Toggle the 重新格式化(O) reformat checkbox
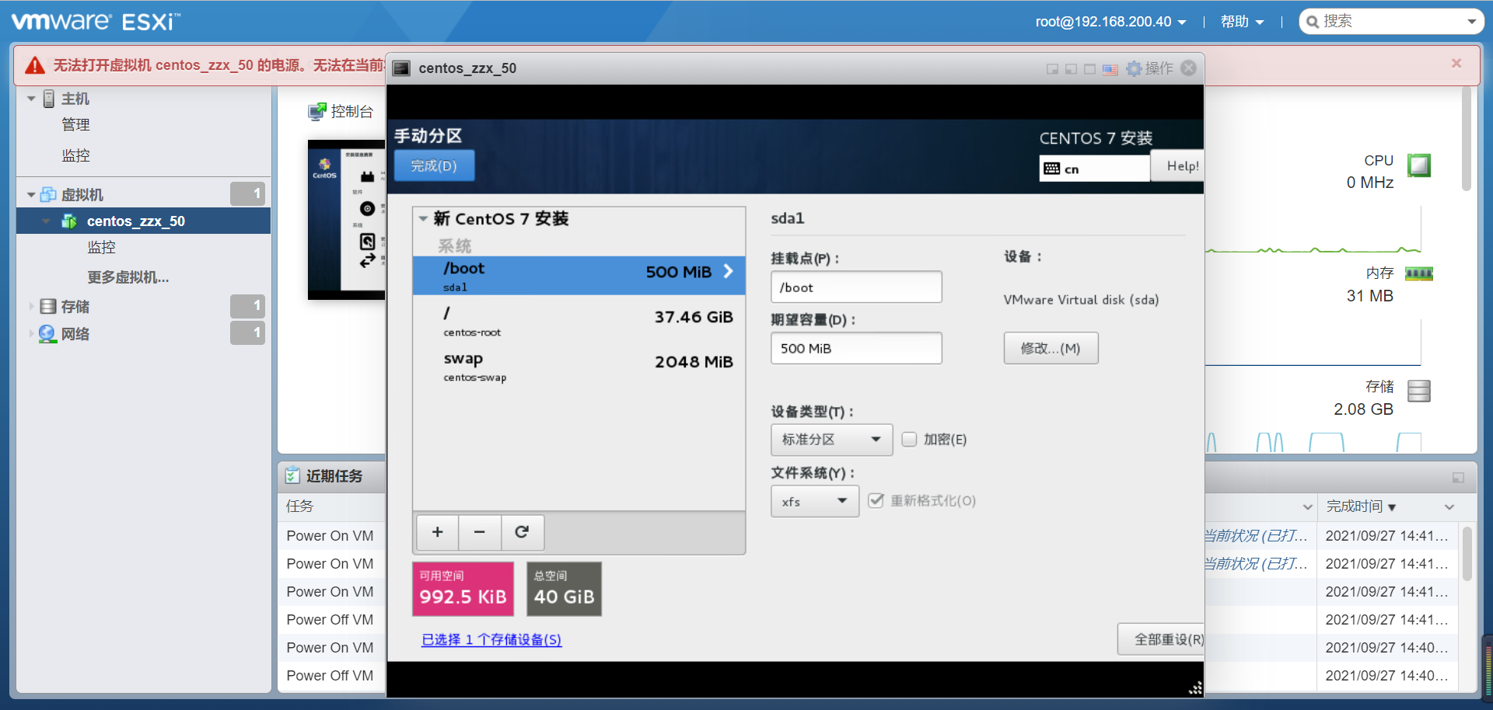Viewport: 1493px width, 710px height. click(x=876, y=501)
